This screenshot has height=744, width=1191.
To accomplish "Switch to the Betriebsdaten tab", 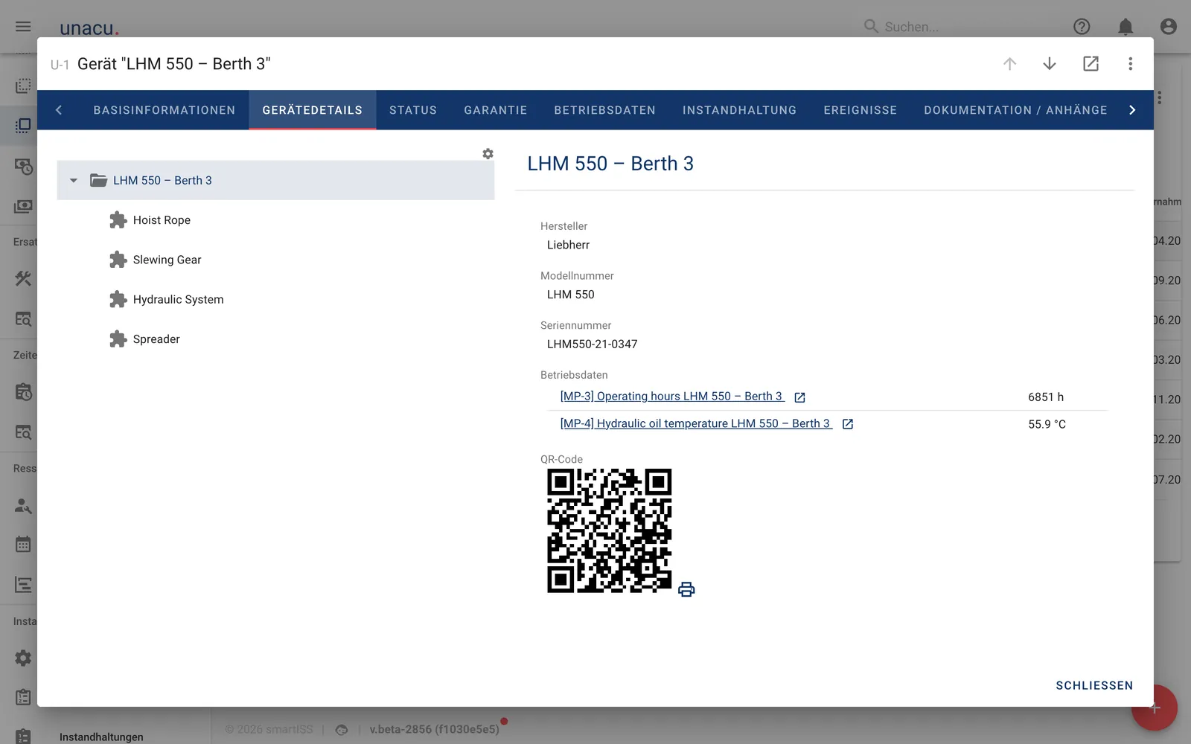I will 605,110.
